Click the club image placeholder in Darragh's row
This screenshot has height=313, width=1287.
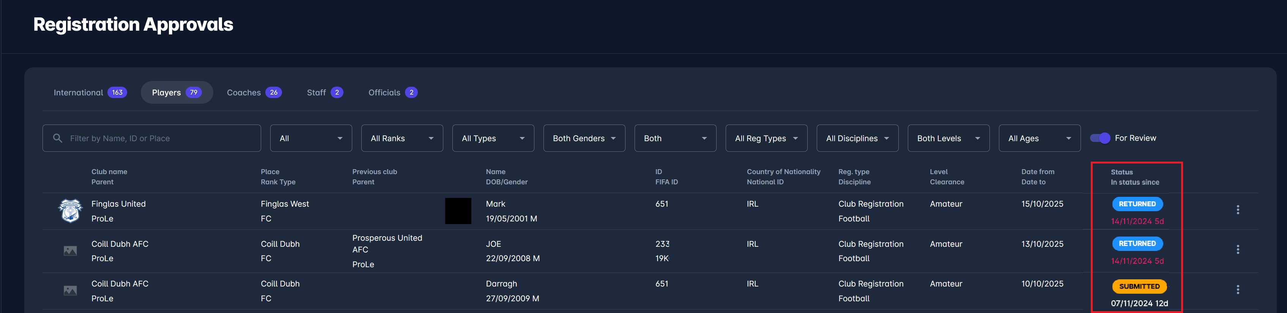coord(70,291)
